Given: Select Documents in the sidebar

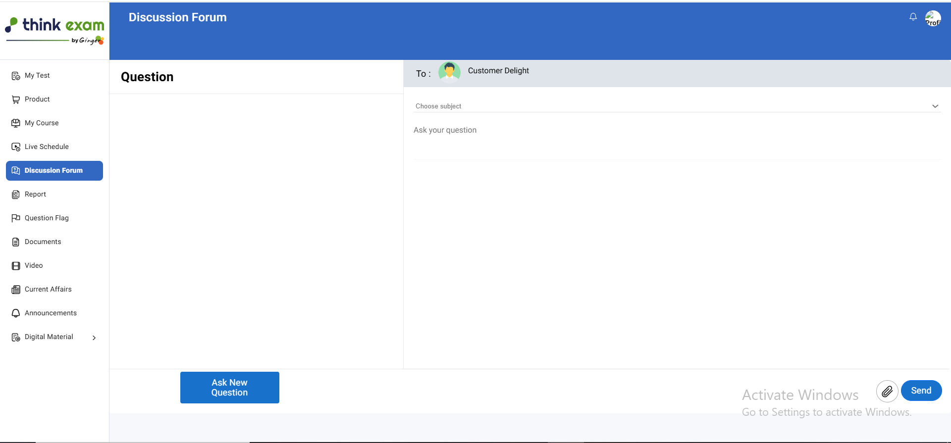Looking at the screenshot, I should pos(43,242).
